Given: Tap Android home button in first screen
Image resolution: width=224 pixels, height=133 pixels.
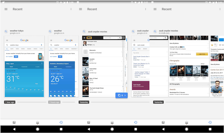Looking at the screenshot, I should tap(37, 129).
